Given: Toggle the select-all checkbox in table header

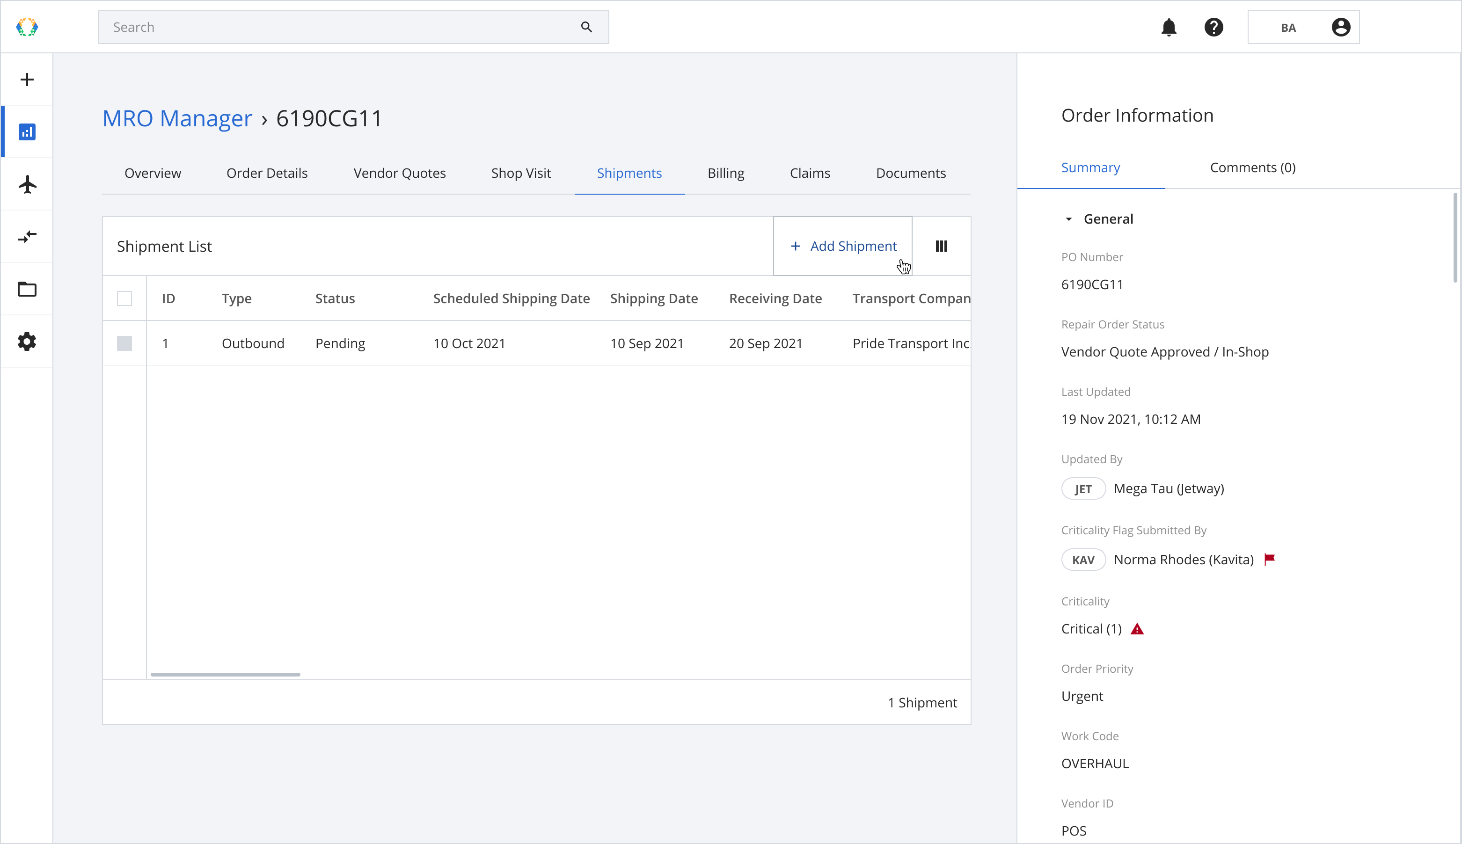Looking at the screenshot, I should (124, 298).
